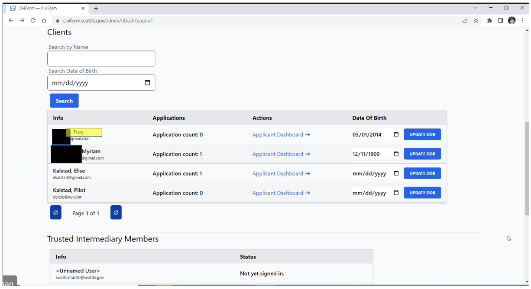Click Update DOB for Kalstad, Elise
The height and width of the screenshot is (289, 531).
coord(422,173)
